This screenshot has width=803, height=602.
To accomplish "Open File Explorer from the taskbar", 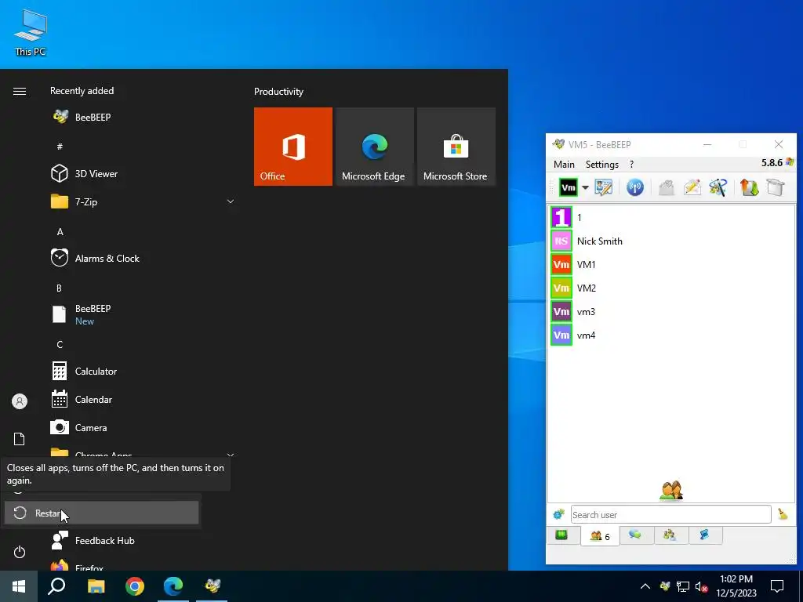I will pyautogui.click(x=96, y=586).
